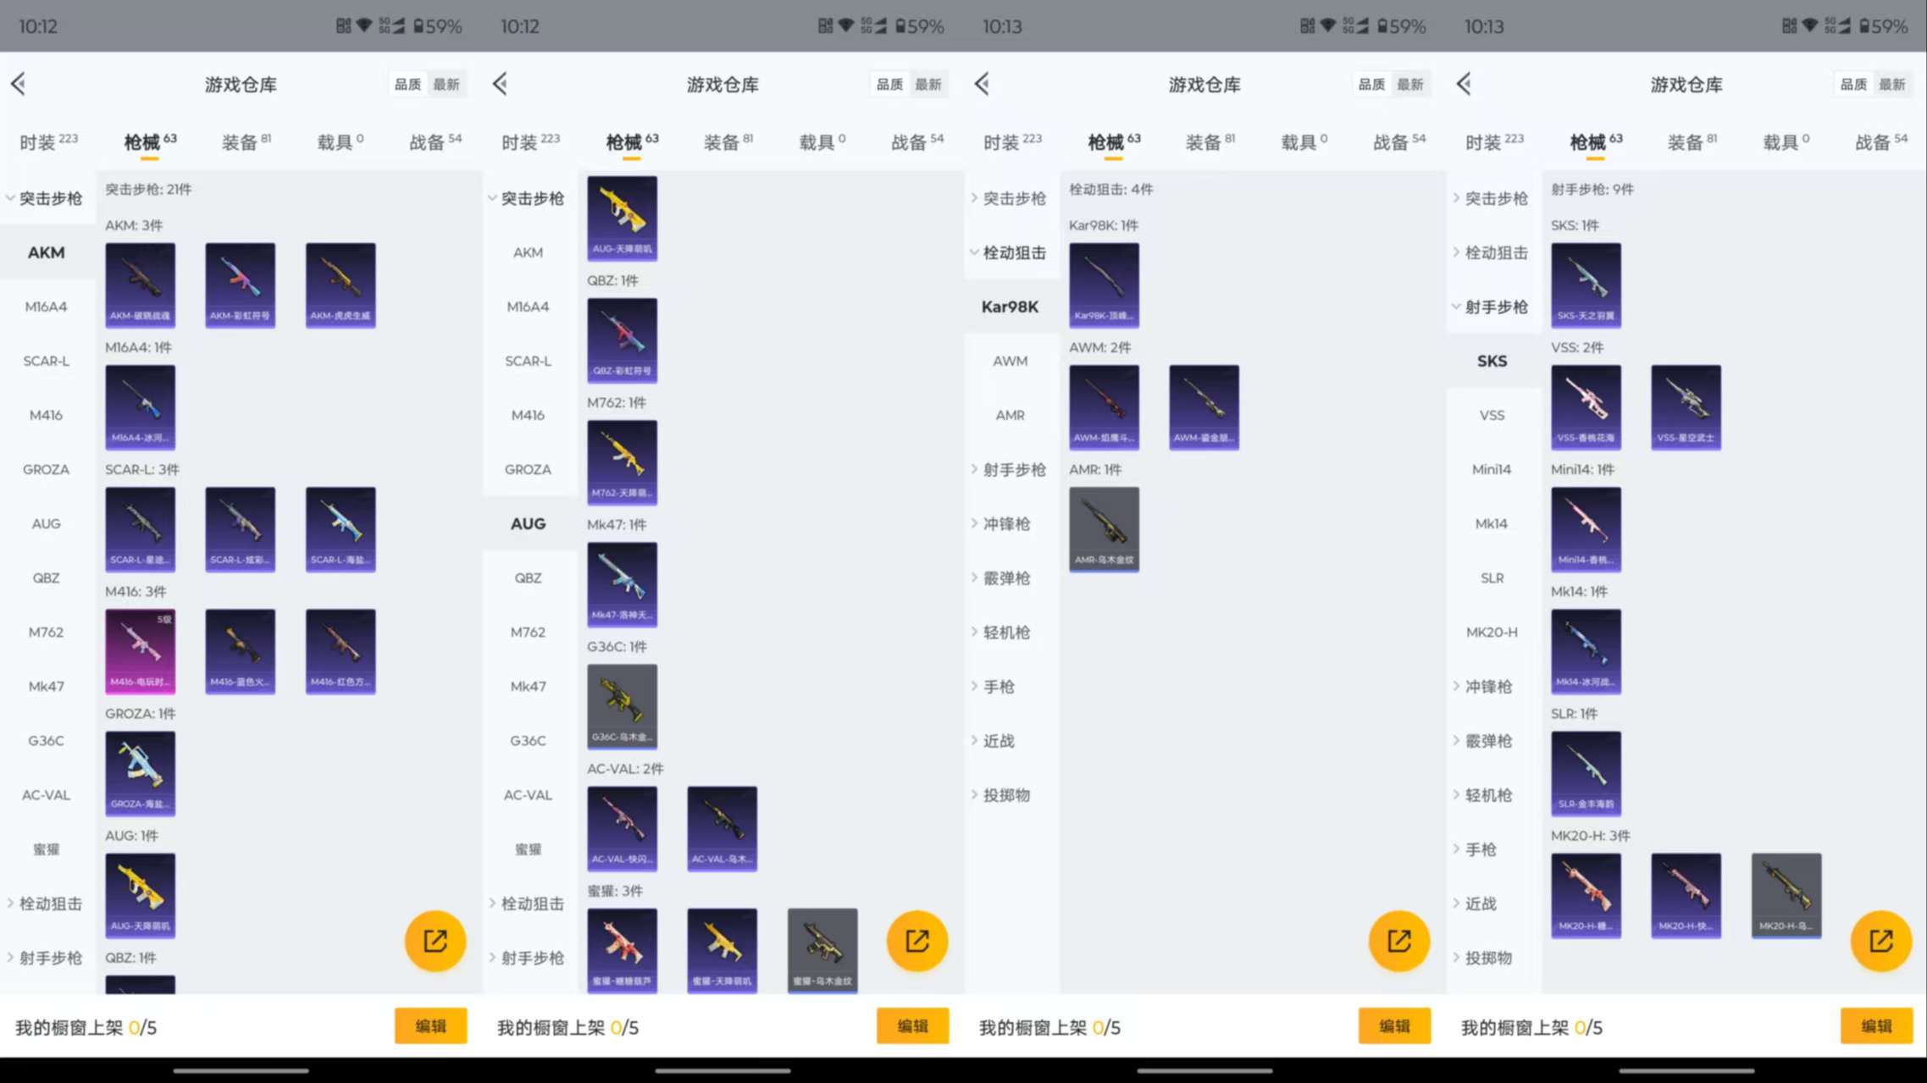The height and width of the screenshot is (1083, 1927).
Task: Tap the orange share icon on the second screen
Action: 917,941
